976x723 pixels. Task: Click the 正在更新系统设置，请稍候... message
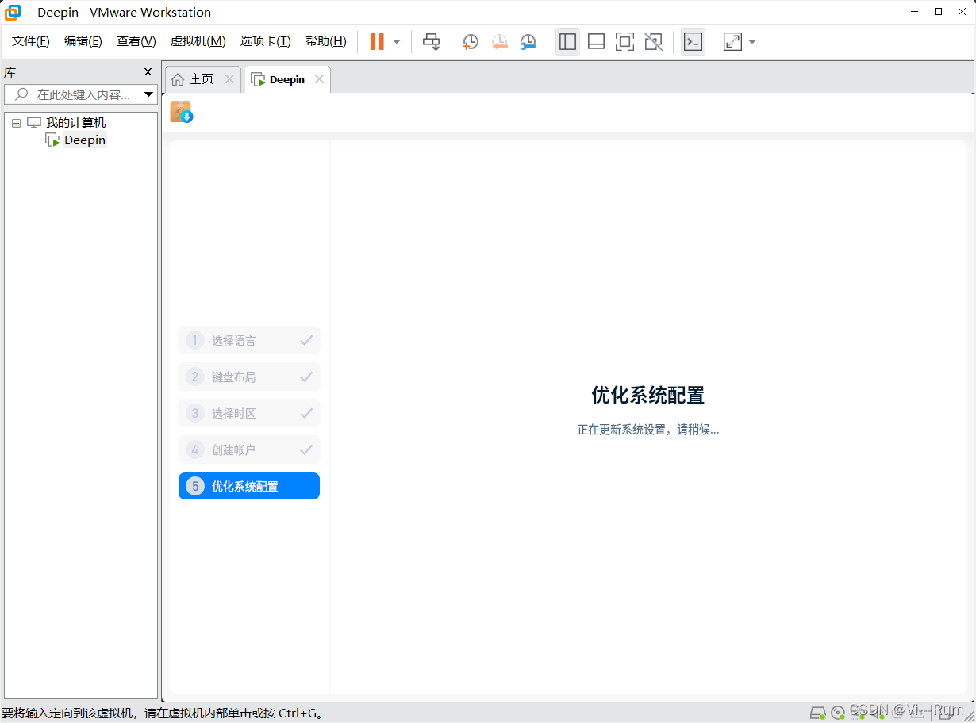tap(648, 430)
